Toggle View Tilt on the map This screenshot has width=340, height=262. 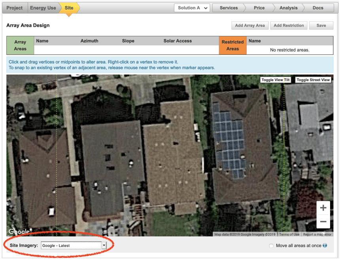pos(275,79)
